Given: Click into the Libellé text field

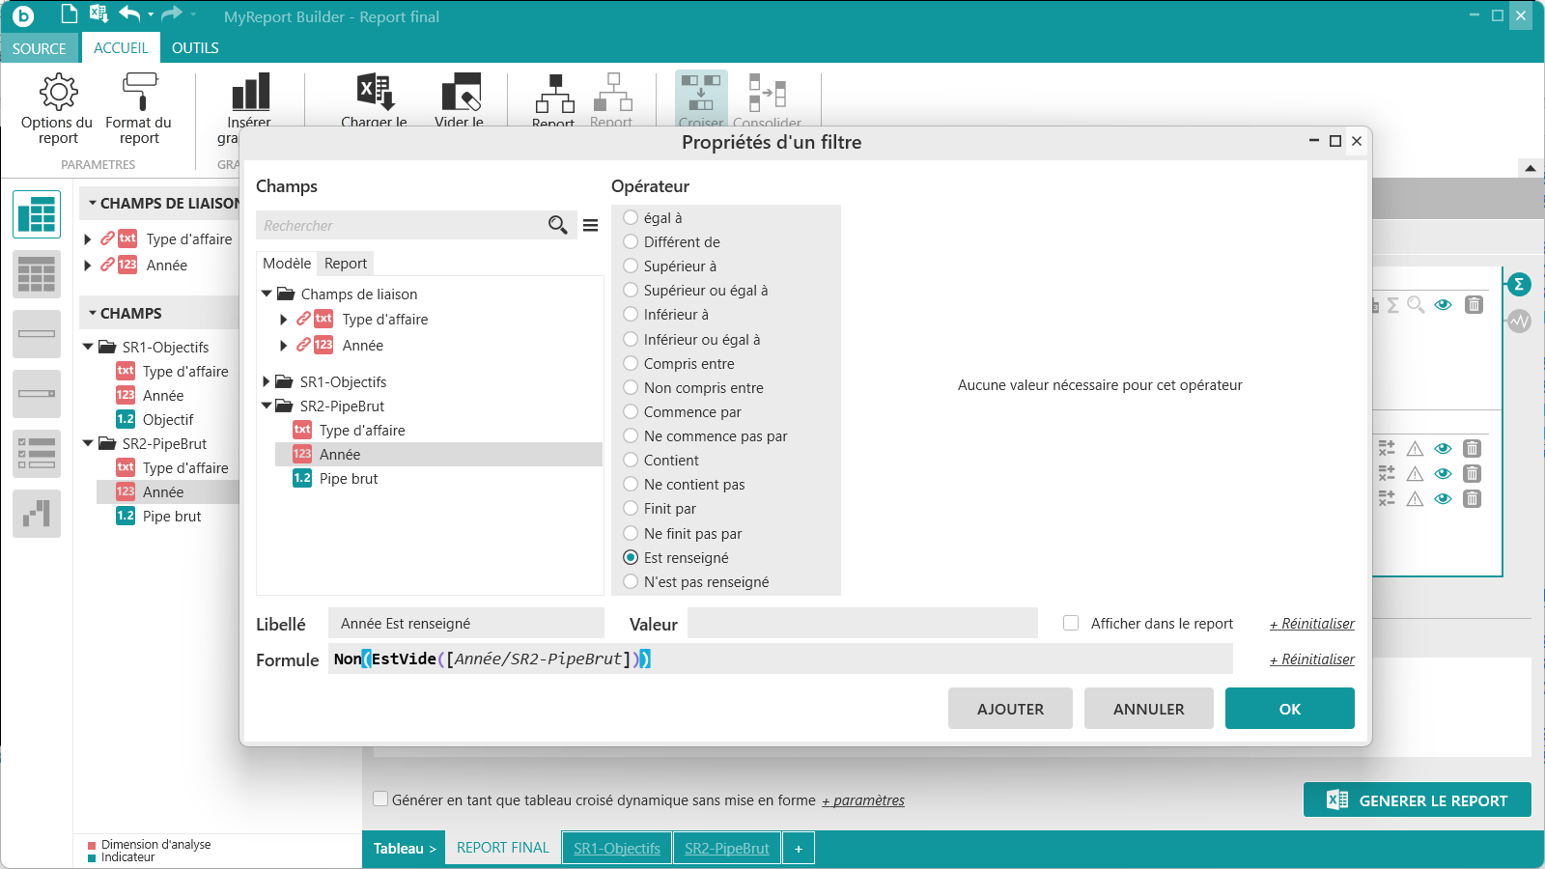Looking at the screenshot, I should click(x=465, y=624).
